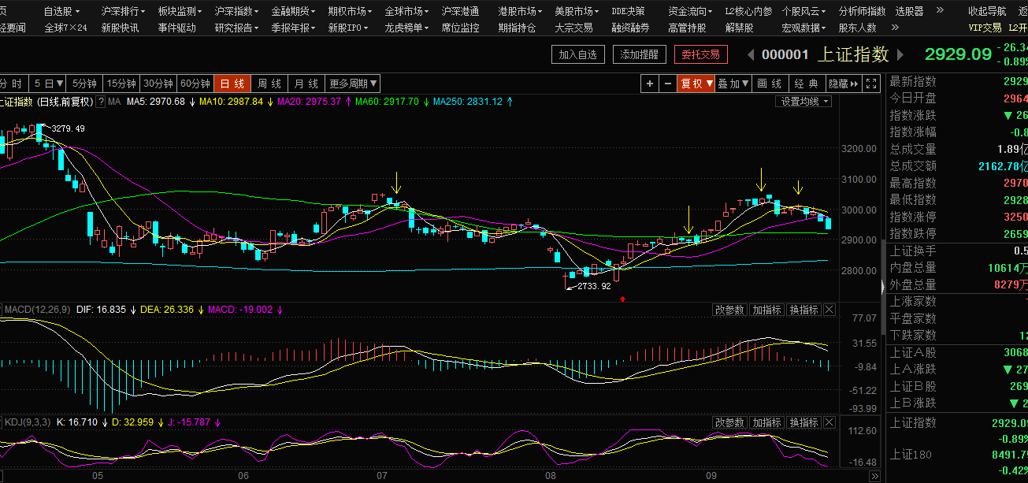Go to previous stock with left arrow
The height and width of the screenshot is (483, 1028).
pos(751,54)
